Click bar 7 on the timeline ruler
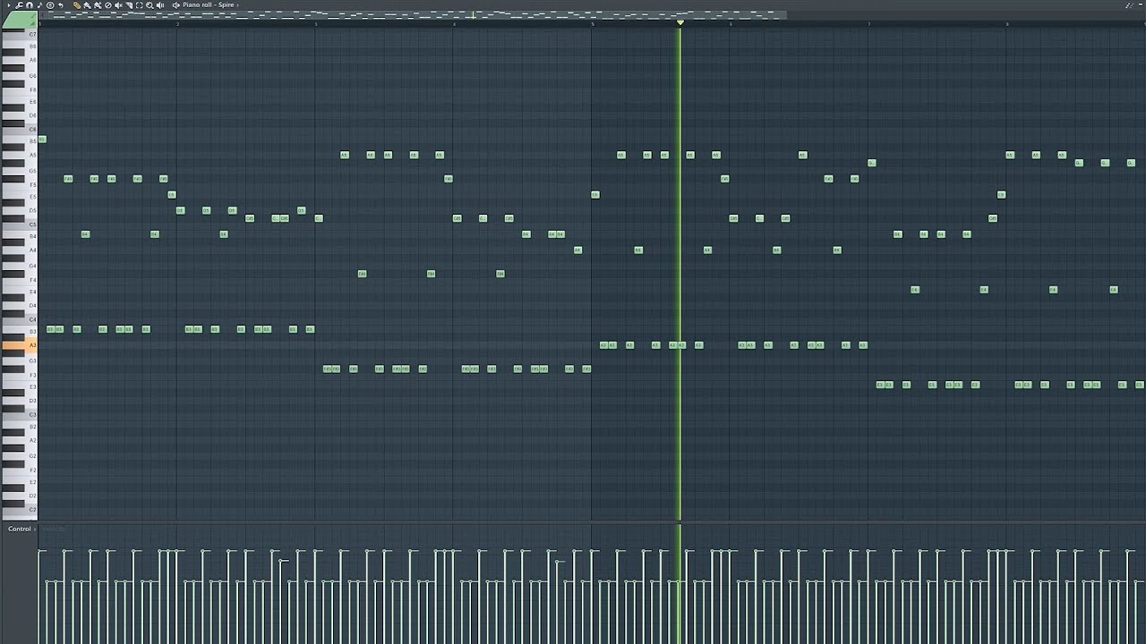This screenshot has width=1146, height=644. coord(868,23)
